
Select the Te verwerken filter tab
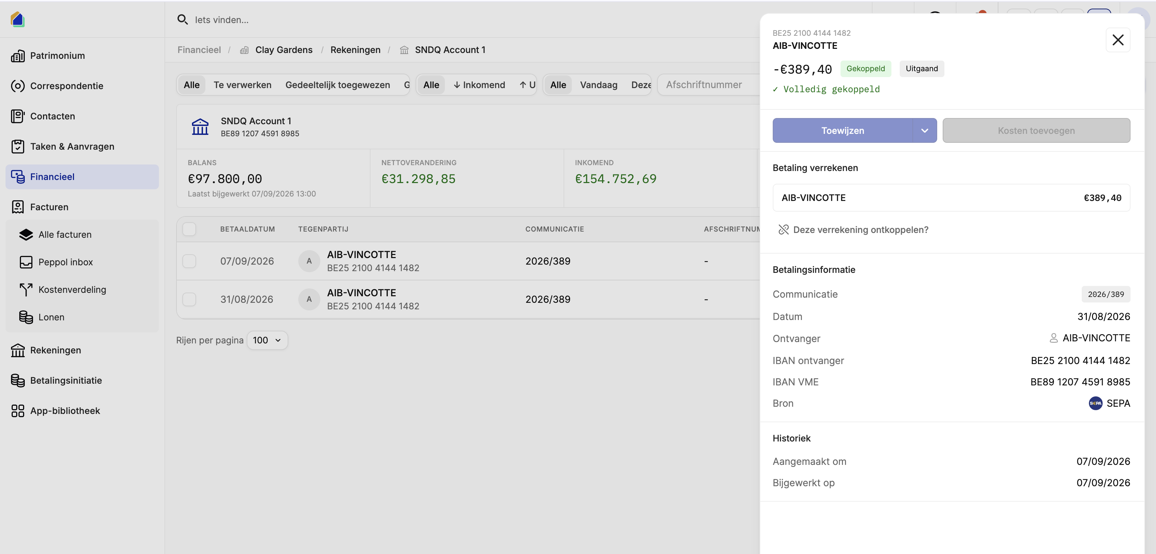[x=242, y=85]
